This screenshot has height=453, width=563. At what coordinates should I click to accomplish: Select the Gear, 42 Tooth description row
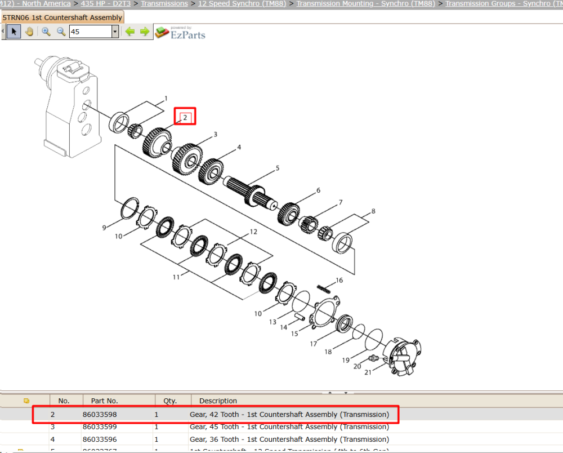click(289, 414)
